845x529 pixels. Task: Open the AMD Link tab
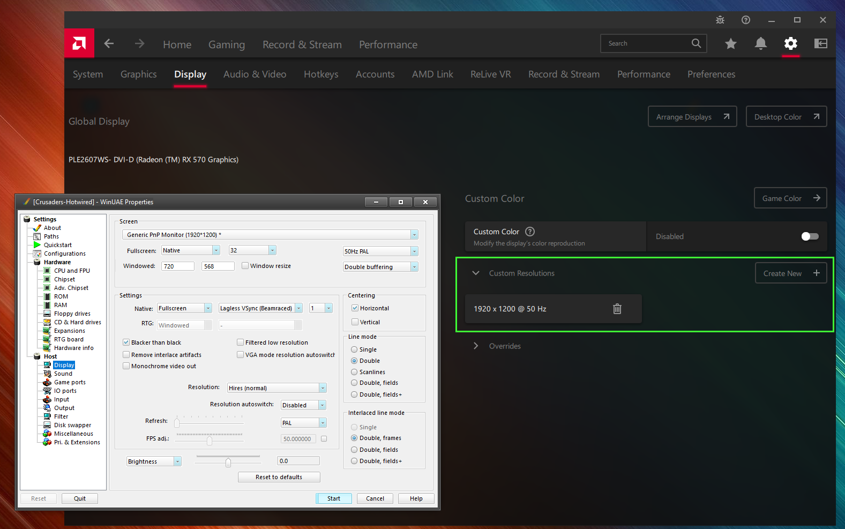[x=432, y=74]
